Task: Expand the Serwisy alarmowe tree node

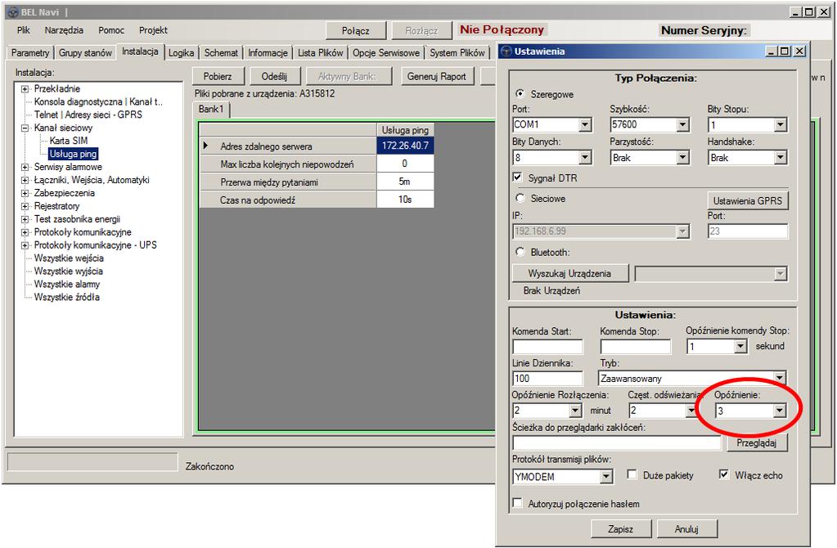Action: pos(25,167)
